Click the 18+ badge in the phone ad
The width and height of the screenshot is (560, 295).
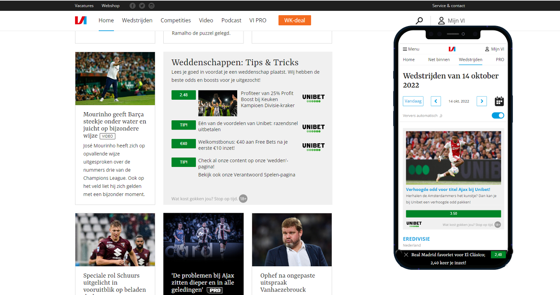coord(497,224)
